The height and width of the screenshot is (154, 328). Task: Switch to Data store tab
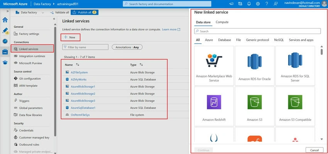[x=203, y=22]
